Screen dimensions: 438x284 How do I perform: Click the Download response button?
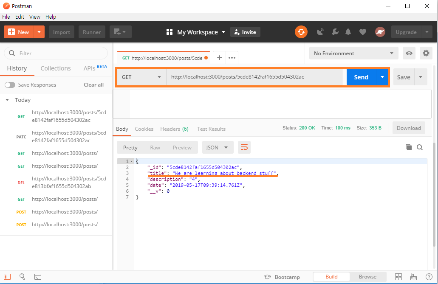click(409, 128)
